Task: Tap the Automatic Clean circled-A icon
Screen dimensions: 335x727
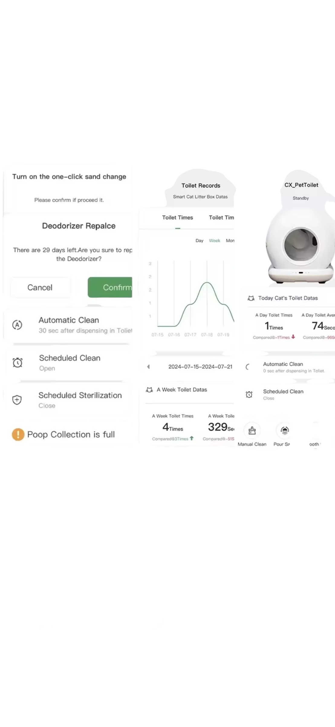Action: click(x=17, y=325)
